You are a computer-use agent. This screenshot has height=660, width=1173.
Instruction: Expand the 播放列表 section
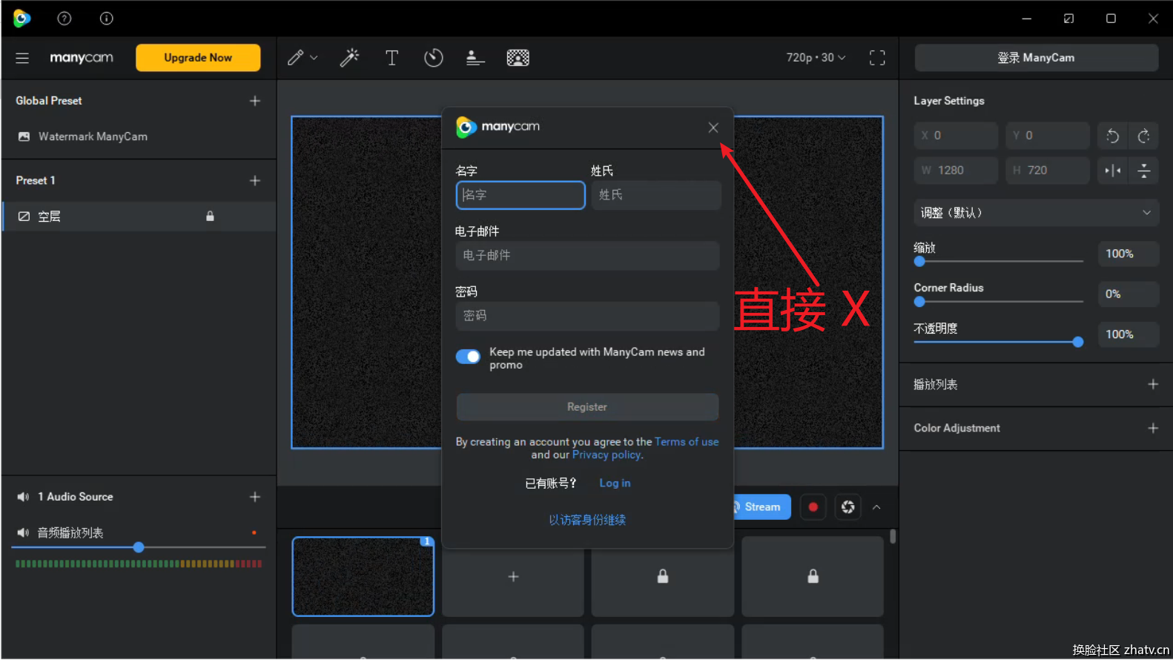coord(1153,384)
